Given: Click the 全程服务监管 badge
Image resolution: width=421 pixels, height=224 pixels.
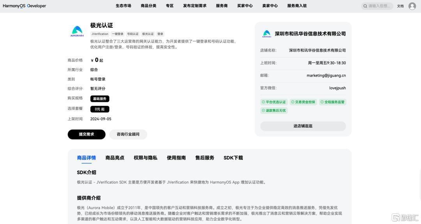Looking at the screenshot, I should [333, 102].
